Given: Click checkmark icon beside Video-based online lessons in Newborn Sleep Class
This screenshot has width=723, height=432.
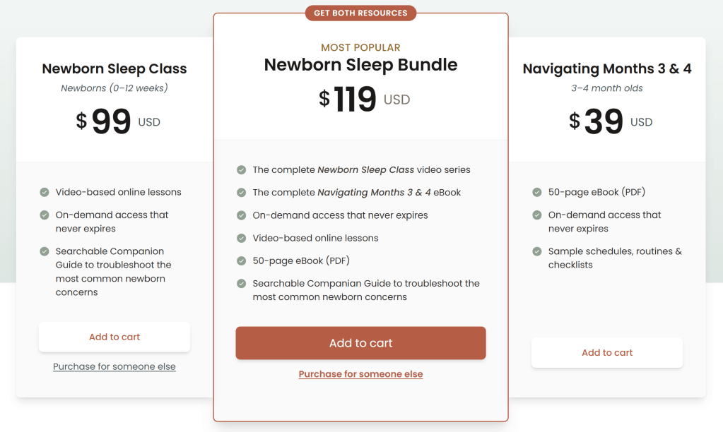Looking at the screenshot, I should click(45, 192).
